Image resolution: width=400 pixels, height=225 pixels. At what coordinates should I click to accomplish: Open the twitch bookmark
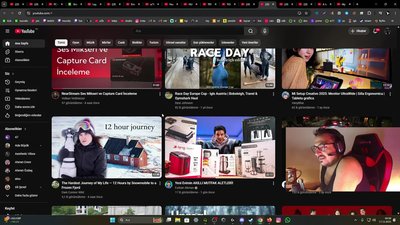tap(48, 21)
